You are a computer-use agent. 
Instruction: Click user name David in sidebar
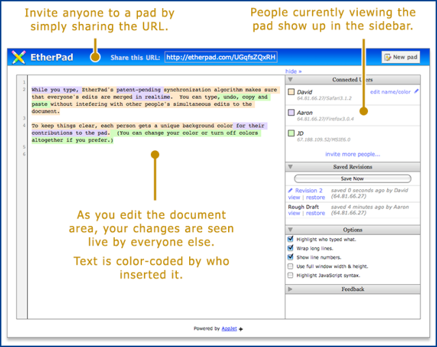305,92
